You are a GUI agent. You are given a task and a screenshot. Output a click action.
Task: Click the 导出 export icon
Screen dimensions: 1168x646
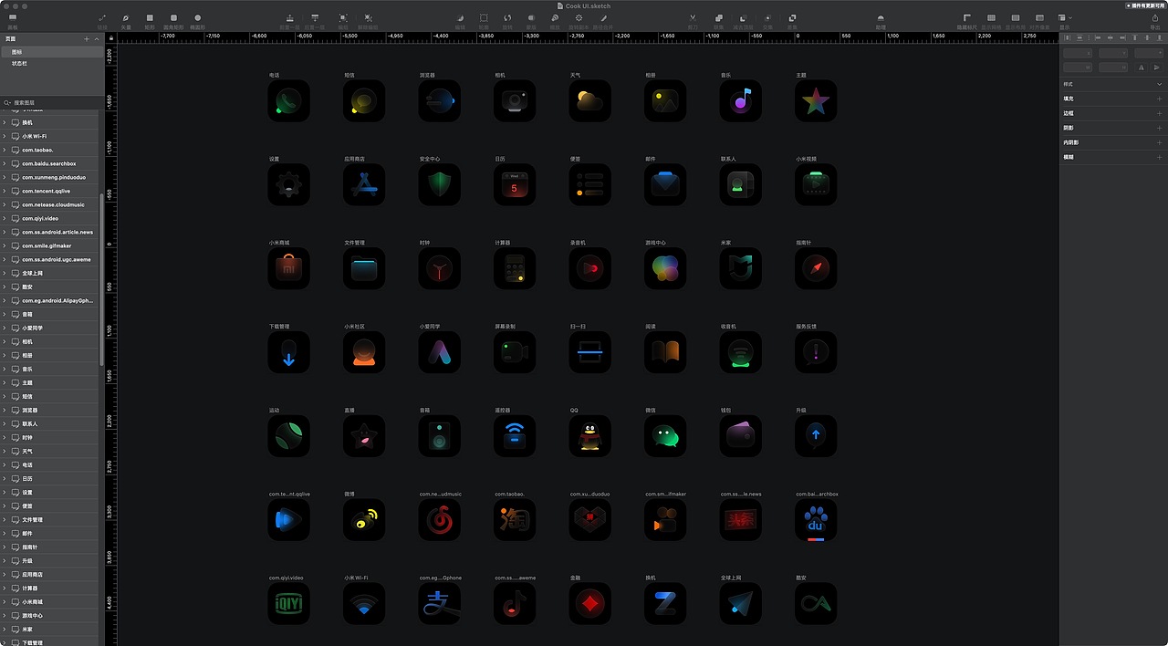(1155, 17)
